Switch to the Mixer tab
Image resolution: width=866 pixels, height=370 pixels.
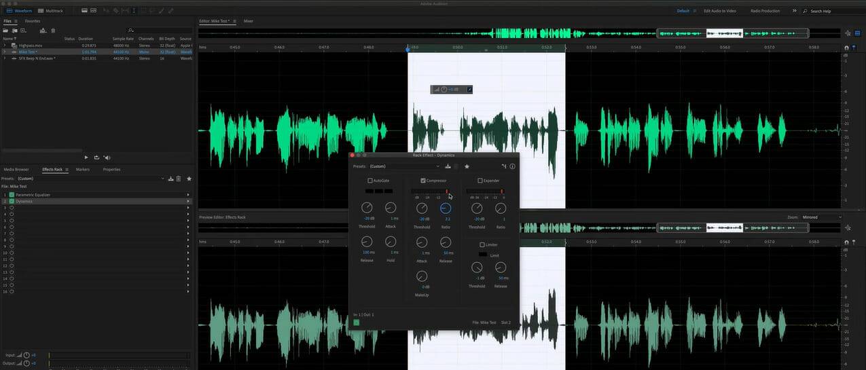(x=249, y=21)
